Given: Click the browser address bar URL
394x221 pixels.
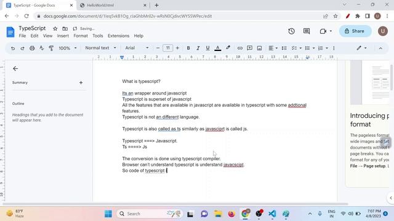Looking at the screenshot, I should (127, 16).
